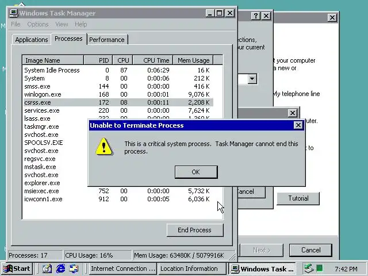Click the Task Manager title bar icon
The height and width of the screenshot is (276, 368).
14,13
